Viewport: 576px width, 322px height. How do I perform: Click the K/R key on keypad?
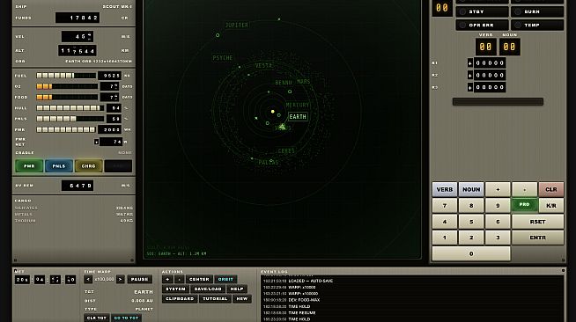(551, 205)
